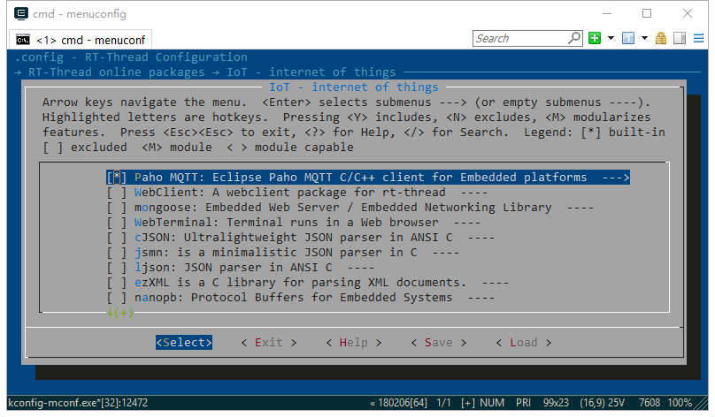Select the Paho MQTT menu entry text
Screen dimensions: 715x417
pos(361,177)
